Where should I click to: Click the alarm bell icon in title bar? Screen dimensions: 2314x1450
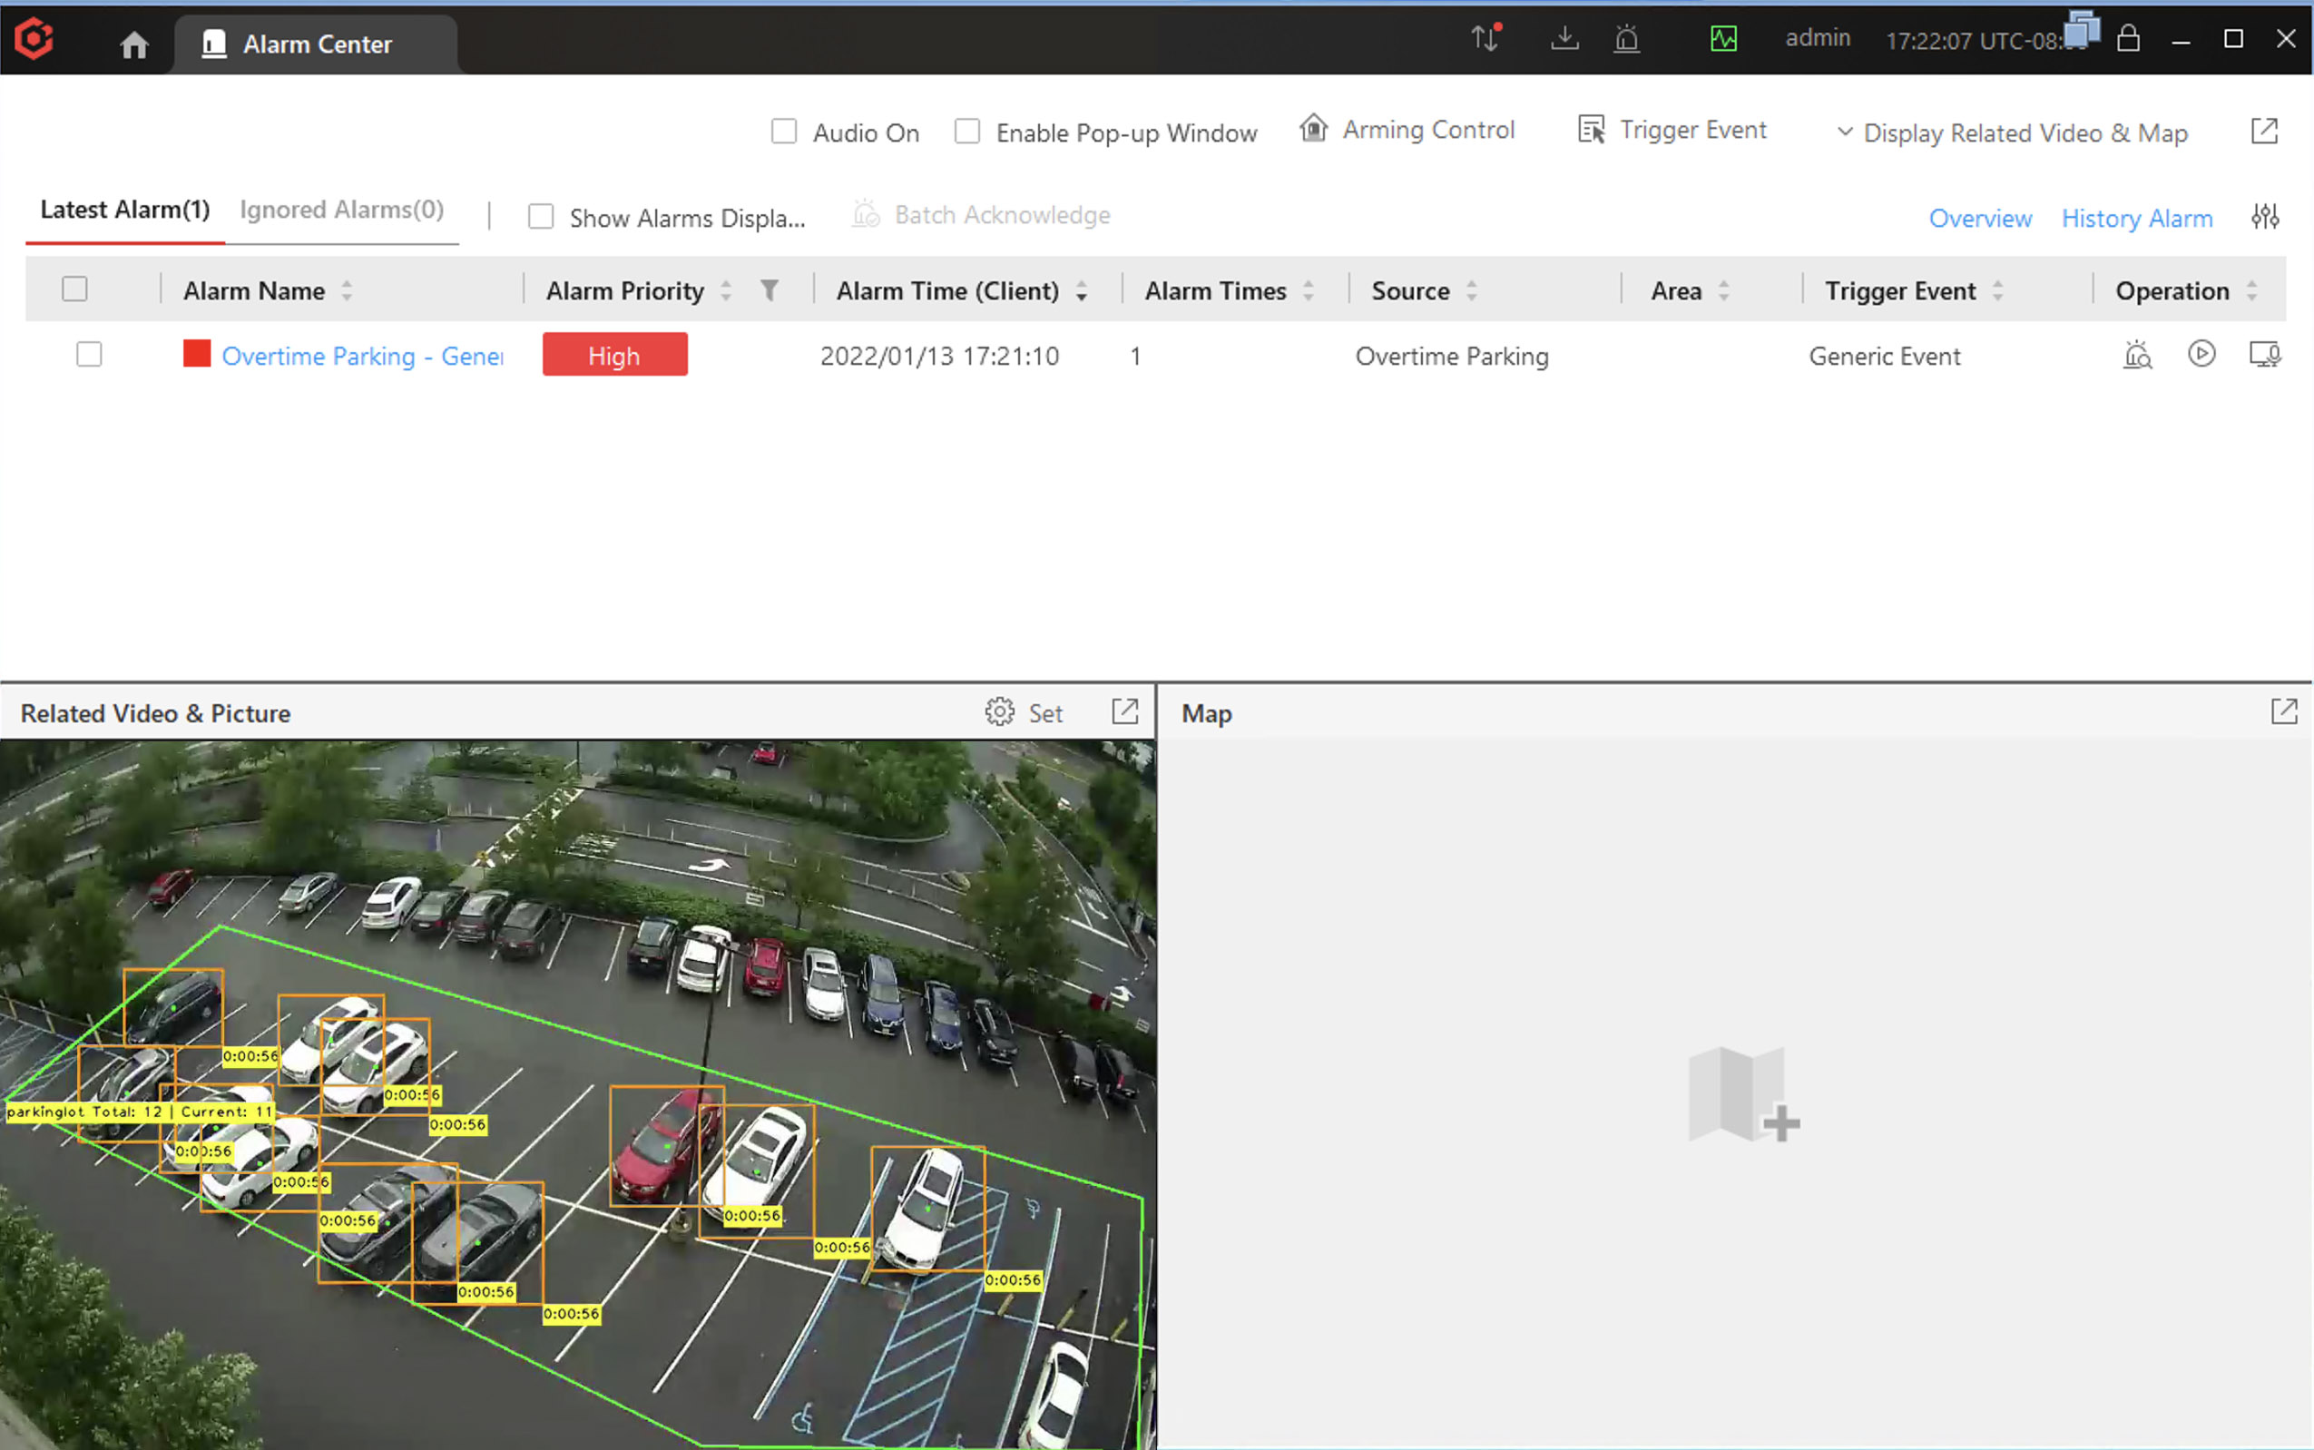coord(1627,38)
